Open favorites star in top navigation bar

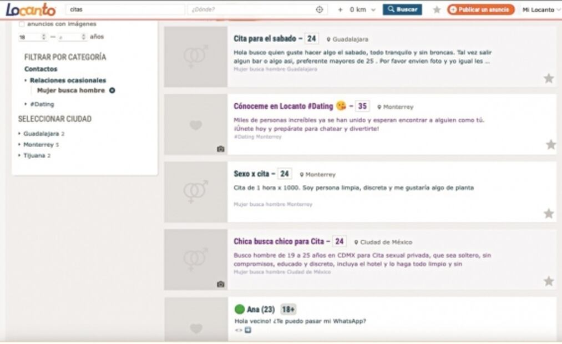tap(437, 9)
